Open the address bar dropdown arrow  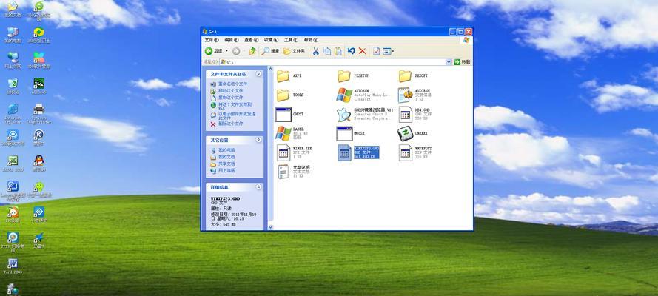tap(449, 62)
